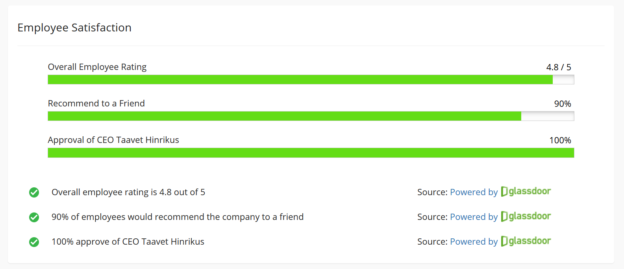Click the 100% CEO approval value label
The image size is (624, 269).
pyautogui.click(x=560, y=140)
